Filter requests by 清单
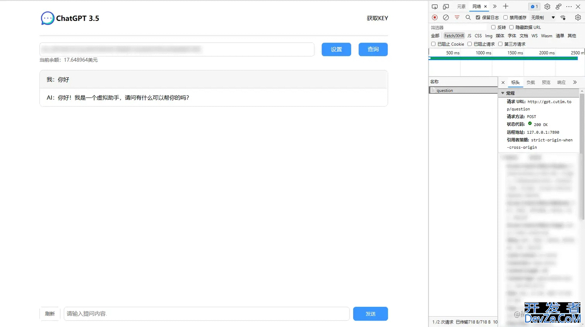The width and height of the screenshot is (585, 327). (560, 36)
